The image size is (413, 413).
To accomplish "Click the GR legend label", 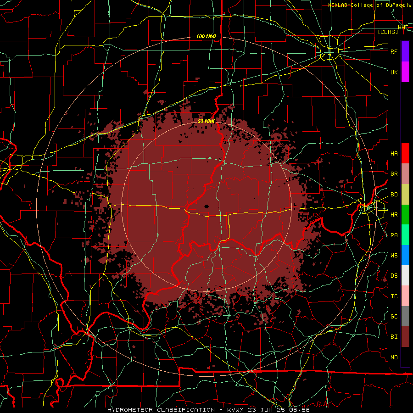I will (394, 174).
